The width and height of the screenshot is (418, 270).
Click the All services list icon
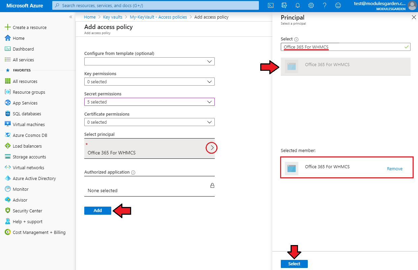[x=8, y=60]
